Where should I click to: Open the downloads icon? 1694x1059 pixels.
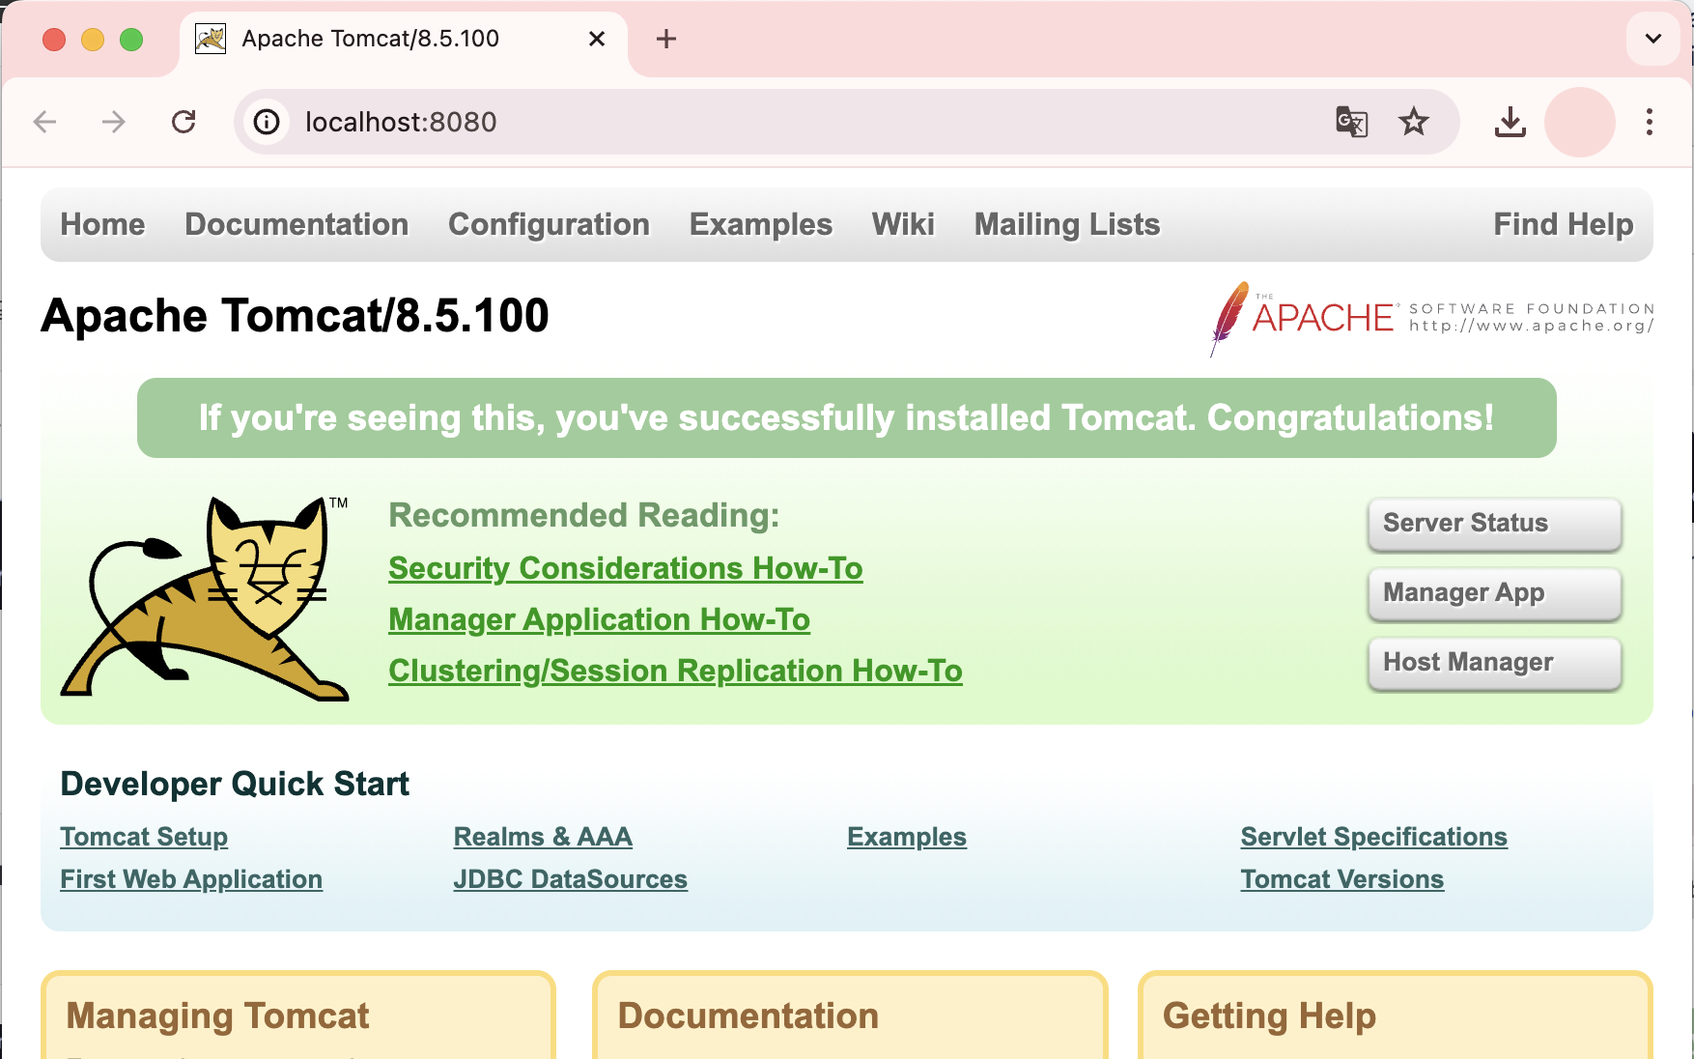1510,122
